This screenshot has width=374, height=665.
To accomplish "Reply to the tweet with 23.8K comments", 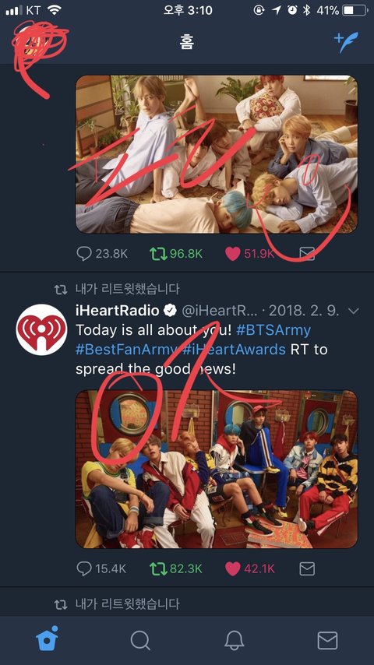I will coord(84,254).
